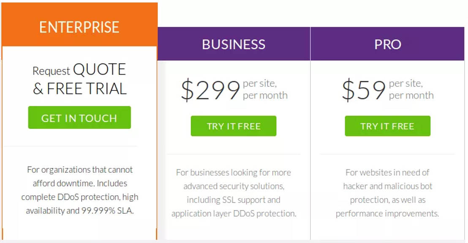468x243 pixels.
Task: Click "application layer DDoS protection" text line
Action: 234,214
